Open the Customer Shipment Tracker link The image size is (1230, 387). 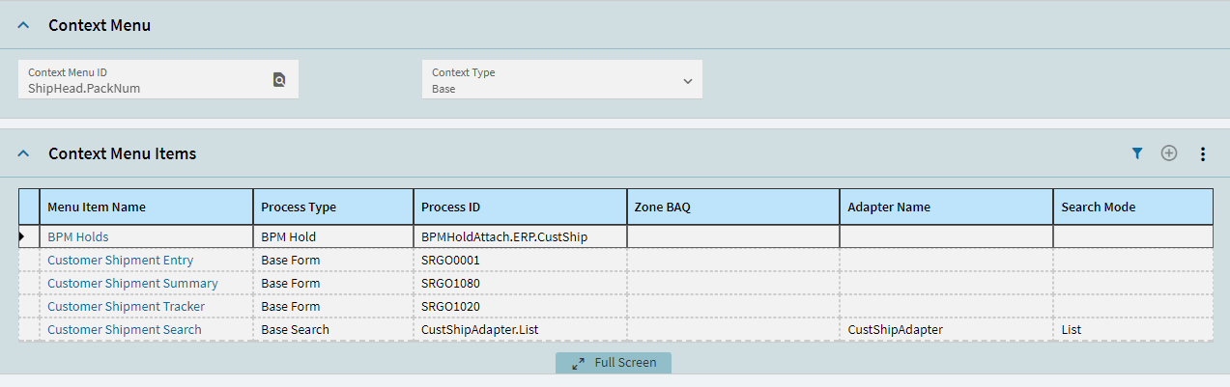click(126, 307)
